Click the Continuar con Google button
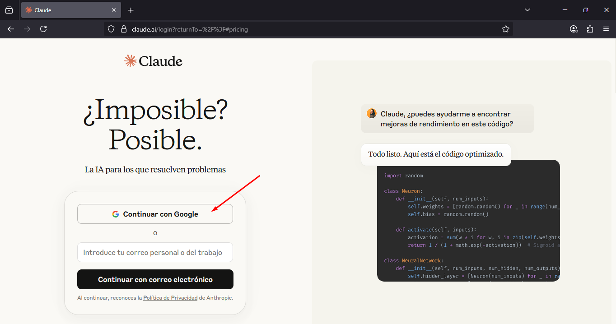The image size is (616, 324). tap(155, 214)
